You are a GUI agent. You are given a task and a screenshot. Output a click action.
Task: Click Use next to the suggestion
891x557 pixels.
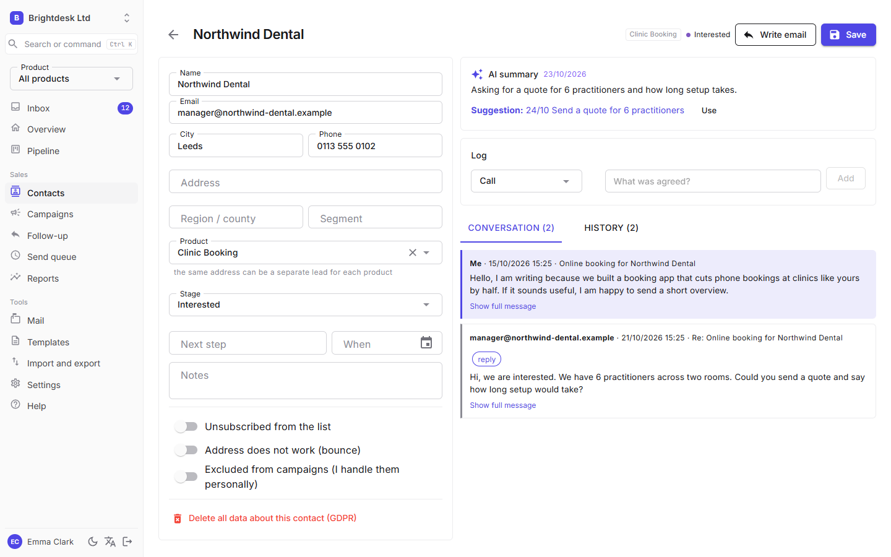(x=709, y=111)
